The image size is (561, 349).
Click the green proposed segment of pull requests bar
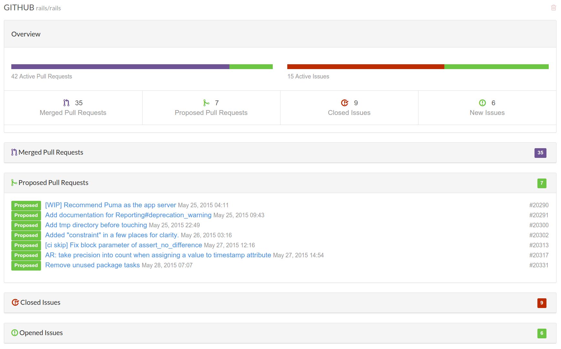(251, 67)
